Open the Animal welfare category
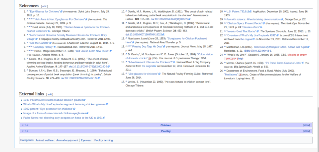 [45, 140]
